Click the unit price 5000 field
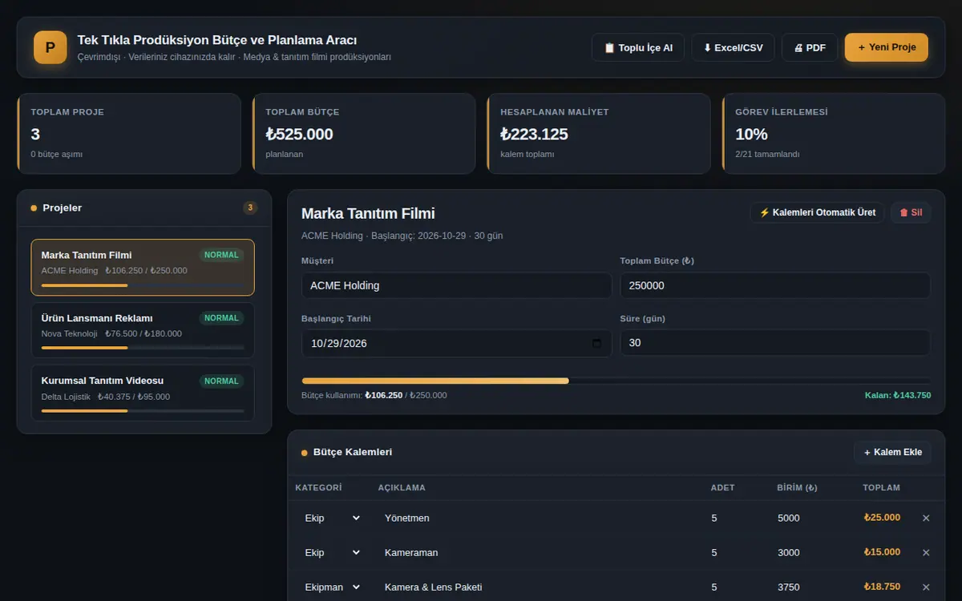Viewport: 962px width, 601px height. coord(808,518)
